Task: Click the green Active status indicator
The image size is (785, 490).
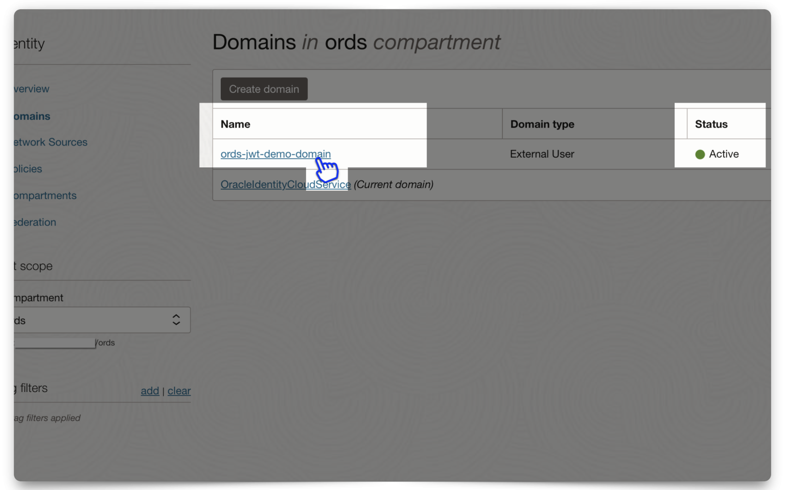Action: (700, 154)
